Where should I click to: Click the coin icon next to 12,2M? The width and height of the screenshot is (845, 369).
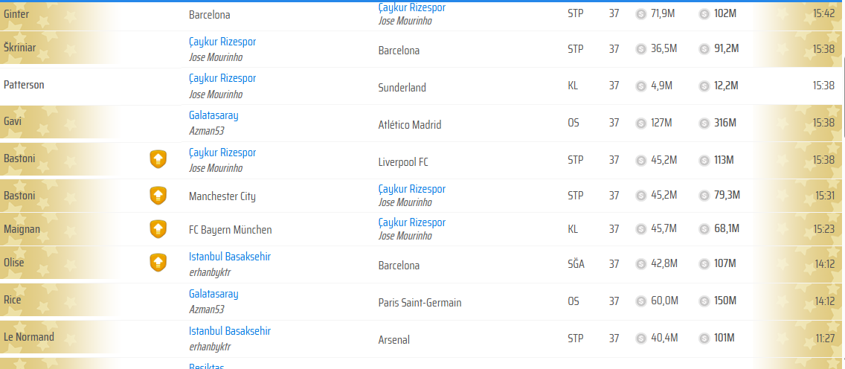[704, 86]
